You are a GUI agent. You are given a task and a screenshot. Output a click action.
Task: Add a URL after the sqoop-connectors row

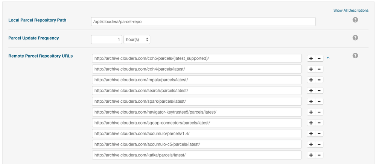point(311,123)
